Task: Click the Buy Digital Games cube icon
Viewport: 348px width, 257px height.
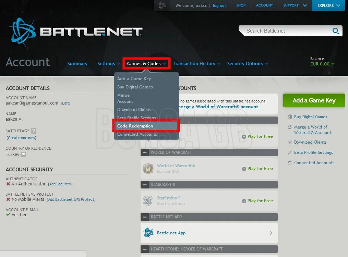Action: tap(290, 117)
